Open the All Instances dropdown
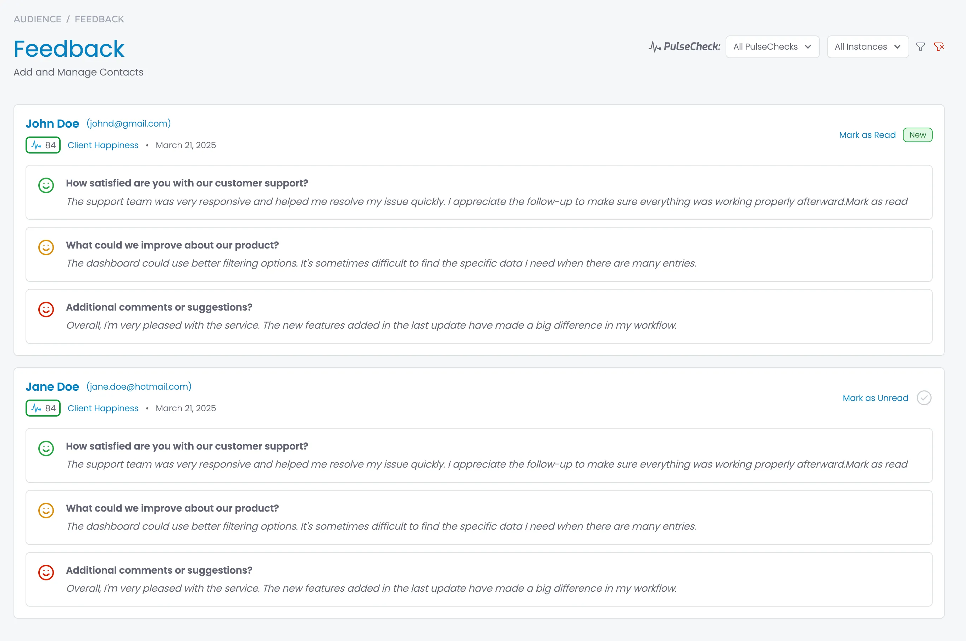The height and width of the screenshot is (641, 966). pos(867,46)
